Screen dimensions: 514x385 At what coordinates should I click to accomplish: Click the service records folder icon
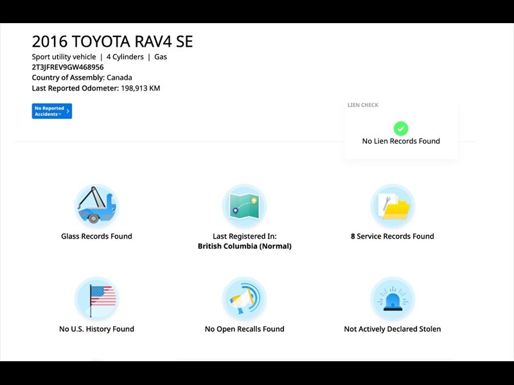(x=393, y=206)
